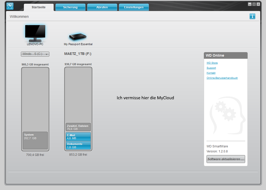266x190 pixels.
Task: Maximize the WD SmartWare window
Action: pos(254,4)
